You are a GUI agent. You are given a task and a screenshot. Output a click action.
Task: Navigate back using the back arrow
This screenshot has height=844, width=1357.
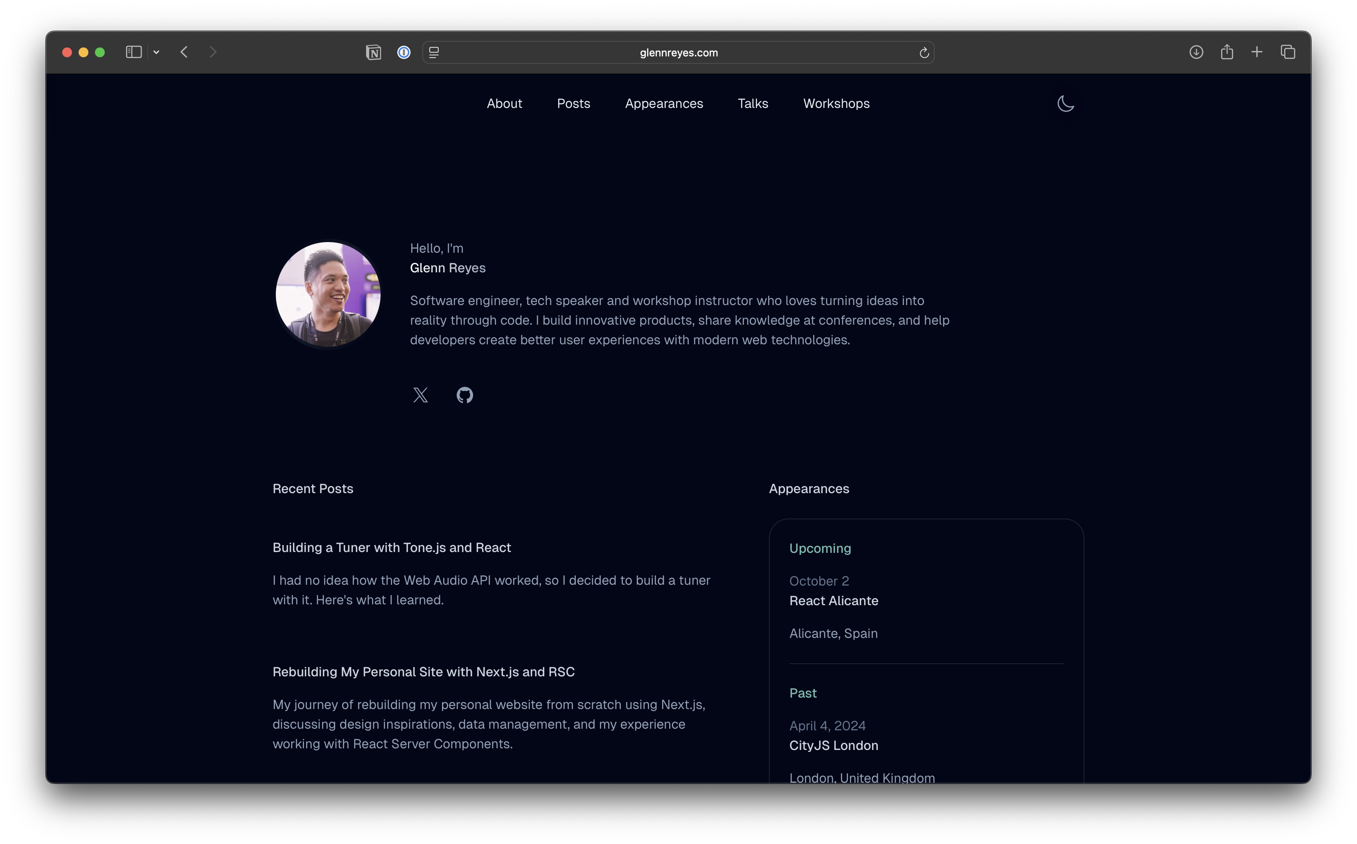tap(185, 52)
